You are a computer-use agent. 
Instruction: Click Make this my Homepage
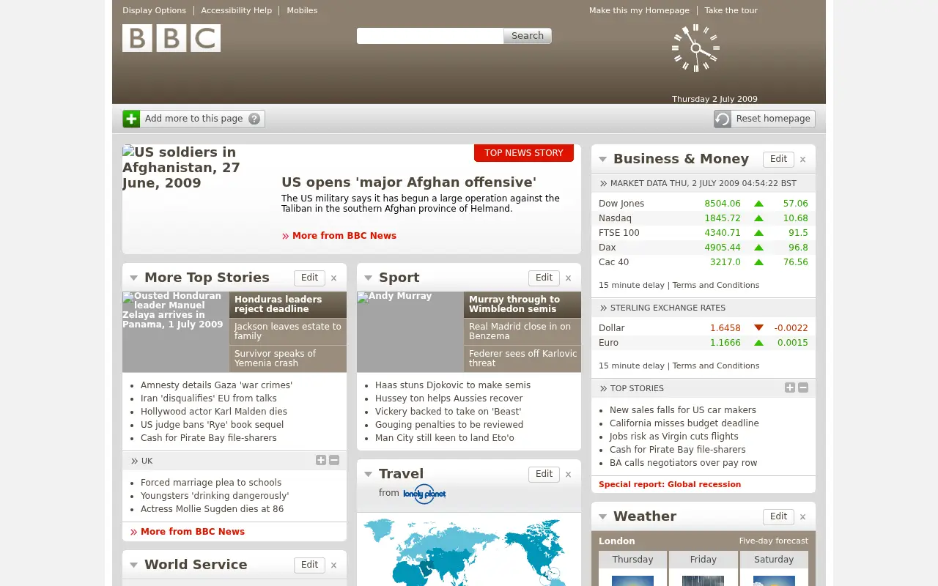(x=639, y=10)
